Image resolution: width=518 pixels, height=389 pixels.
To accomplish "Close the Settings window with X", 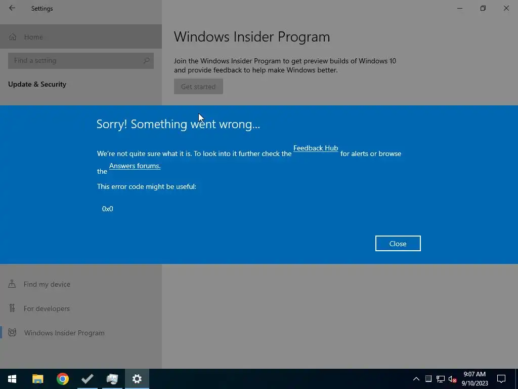I will [506, 8].
